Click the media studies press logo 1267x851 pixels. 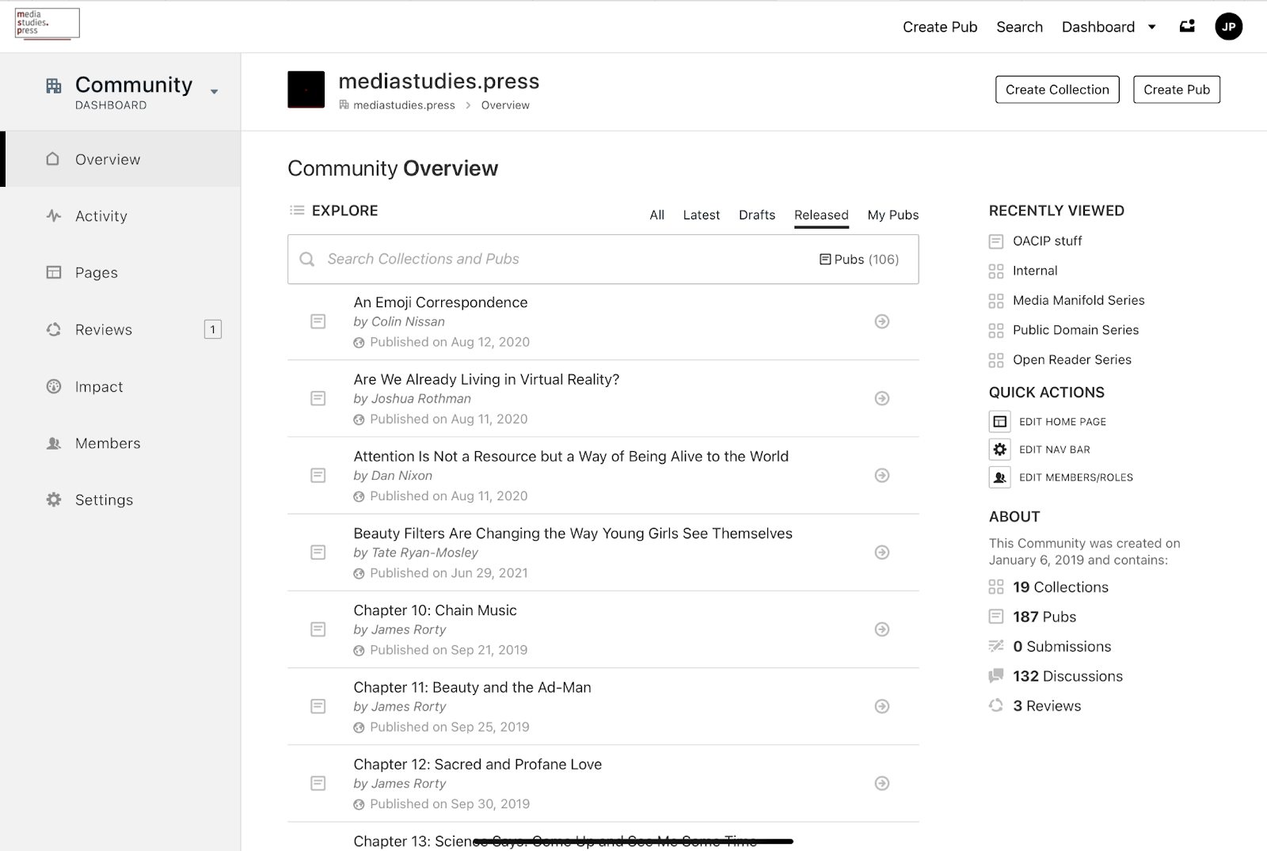pos(48,24)
